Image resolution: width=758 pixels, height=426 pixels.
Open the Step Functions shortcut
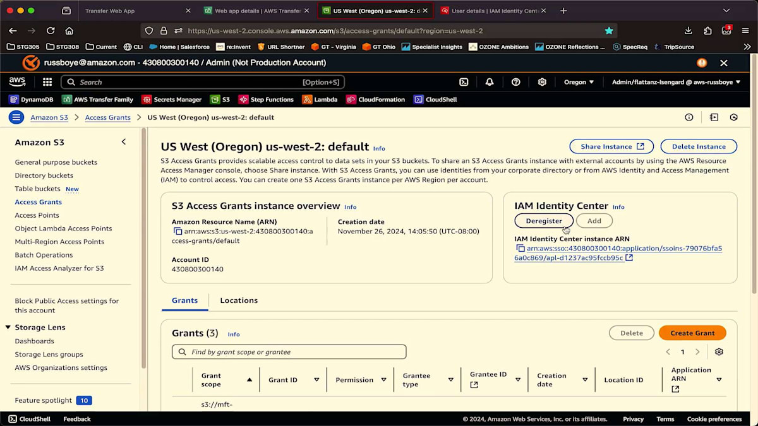(x=266, y=100)
